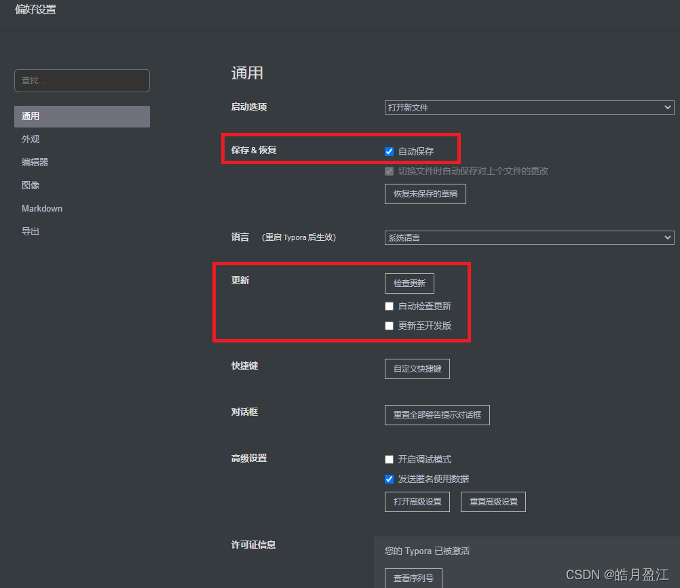Click the 通用 page heading

pyautogui.click(x=247, y=73)
